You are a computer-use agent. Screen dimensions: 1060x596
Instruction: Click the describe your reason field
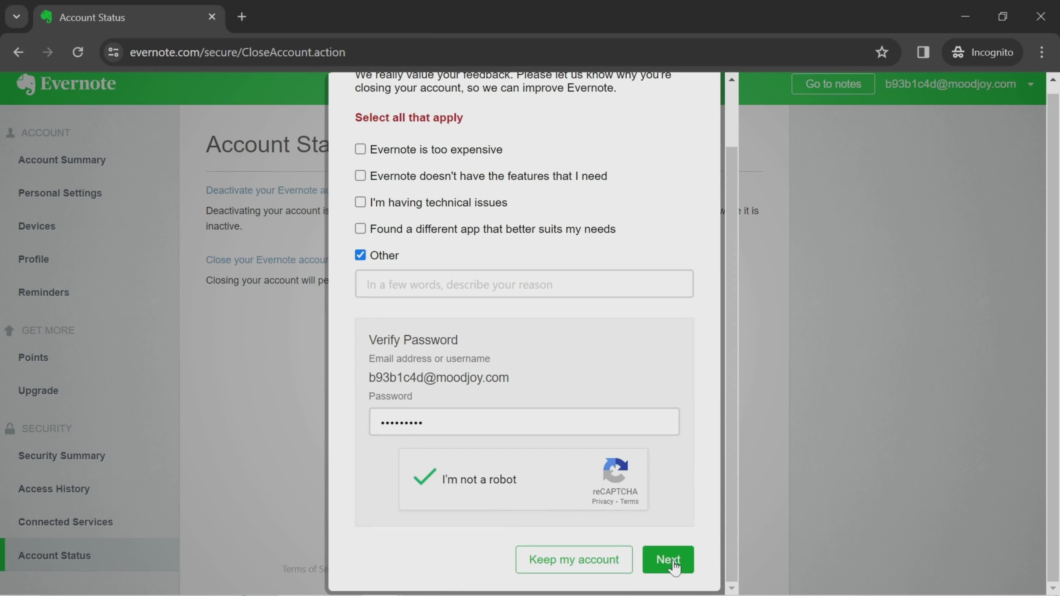pyautogui.click(x=524, y=284)
